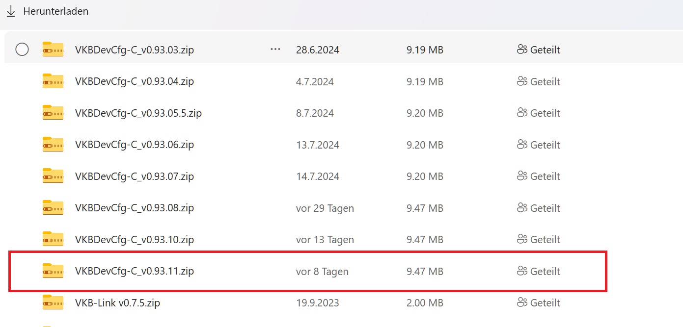Click the date 13.7.2024 in the v0.93.06 row
Image resolution: width=683 pixels, height=327 pixels.
tap(318, 145)
